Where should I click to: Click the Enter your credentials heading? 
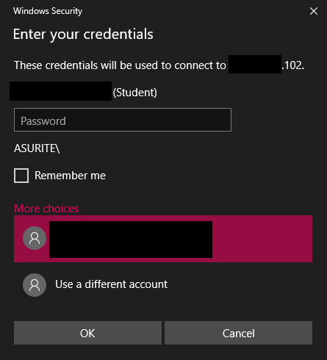(x=83, y=35)
